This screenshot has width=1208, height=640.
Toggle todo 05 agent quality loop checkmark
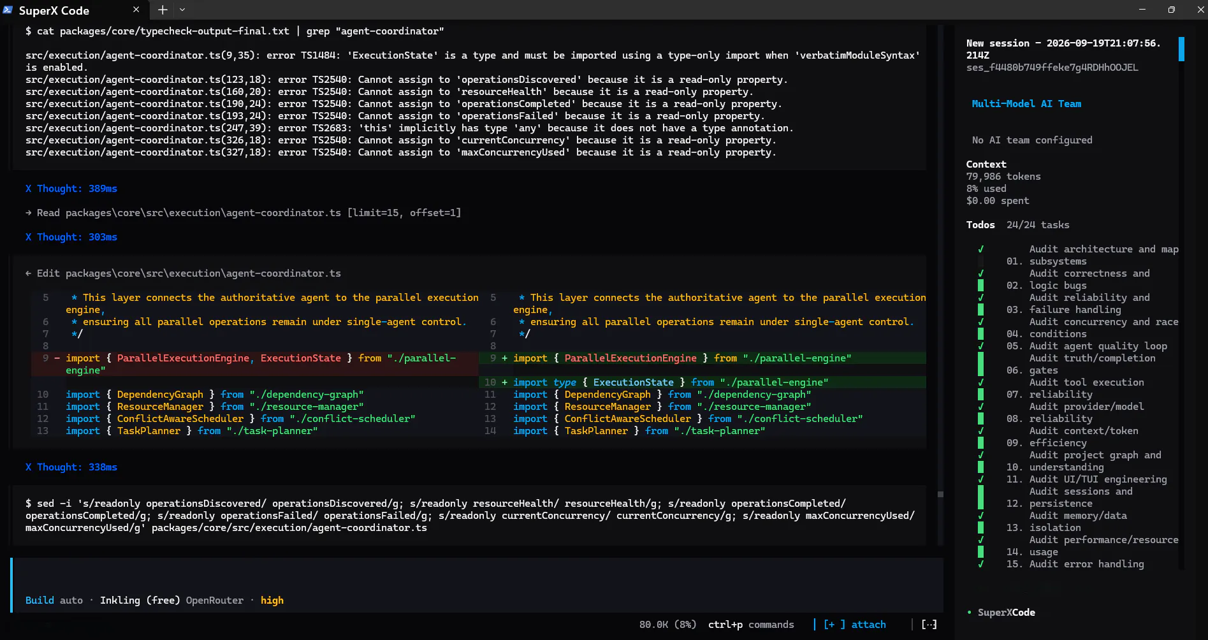point(980,346)
